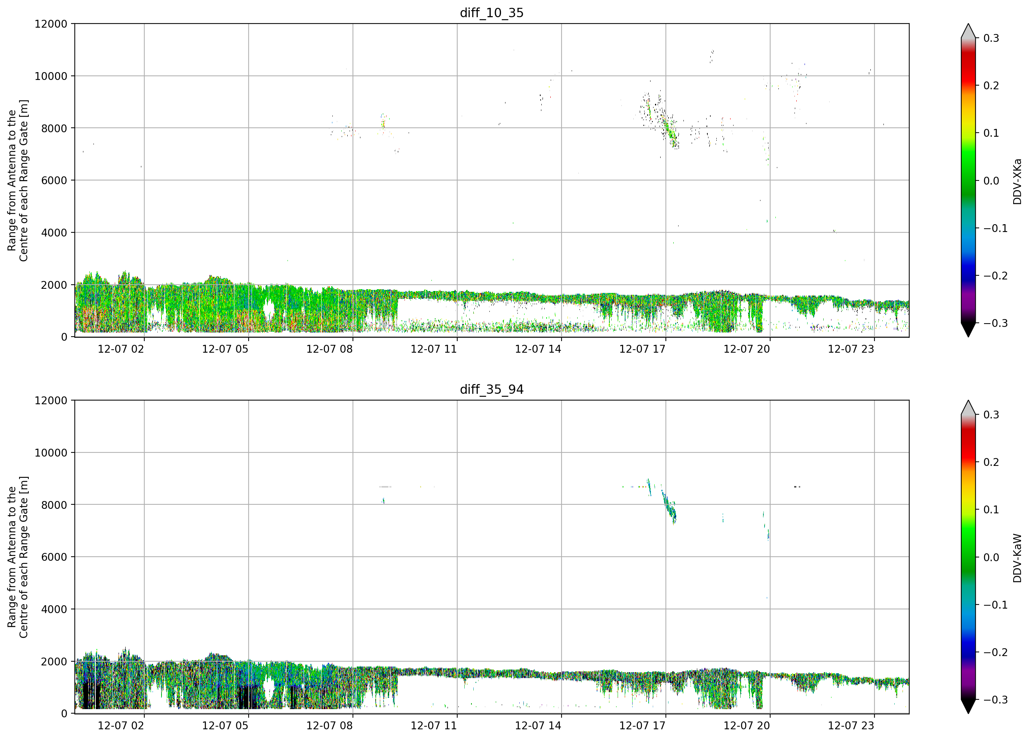Click the 8000 y-tick of the diff_10_35 plot
Viewport: 1030px width, 739px height.
[54, 128]
